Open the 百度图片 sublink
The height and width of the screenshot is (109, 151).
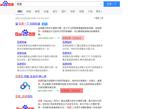click(22, 64)
